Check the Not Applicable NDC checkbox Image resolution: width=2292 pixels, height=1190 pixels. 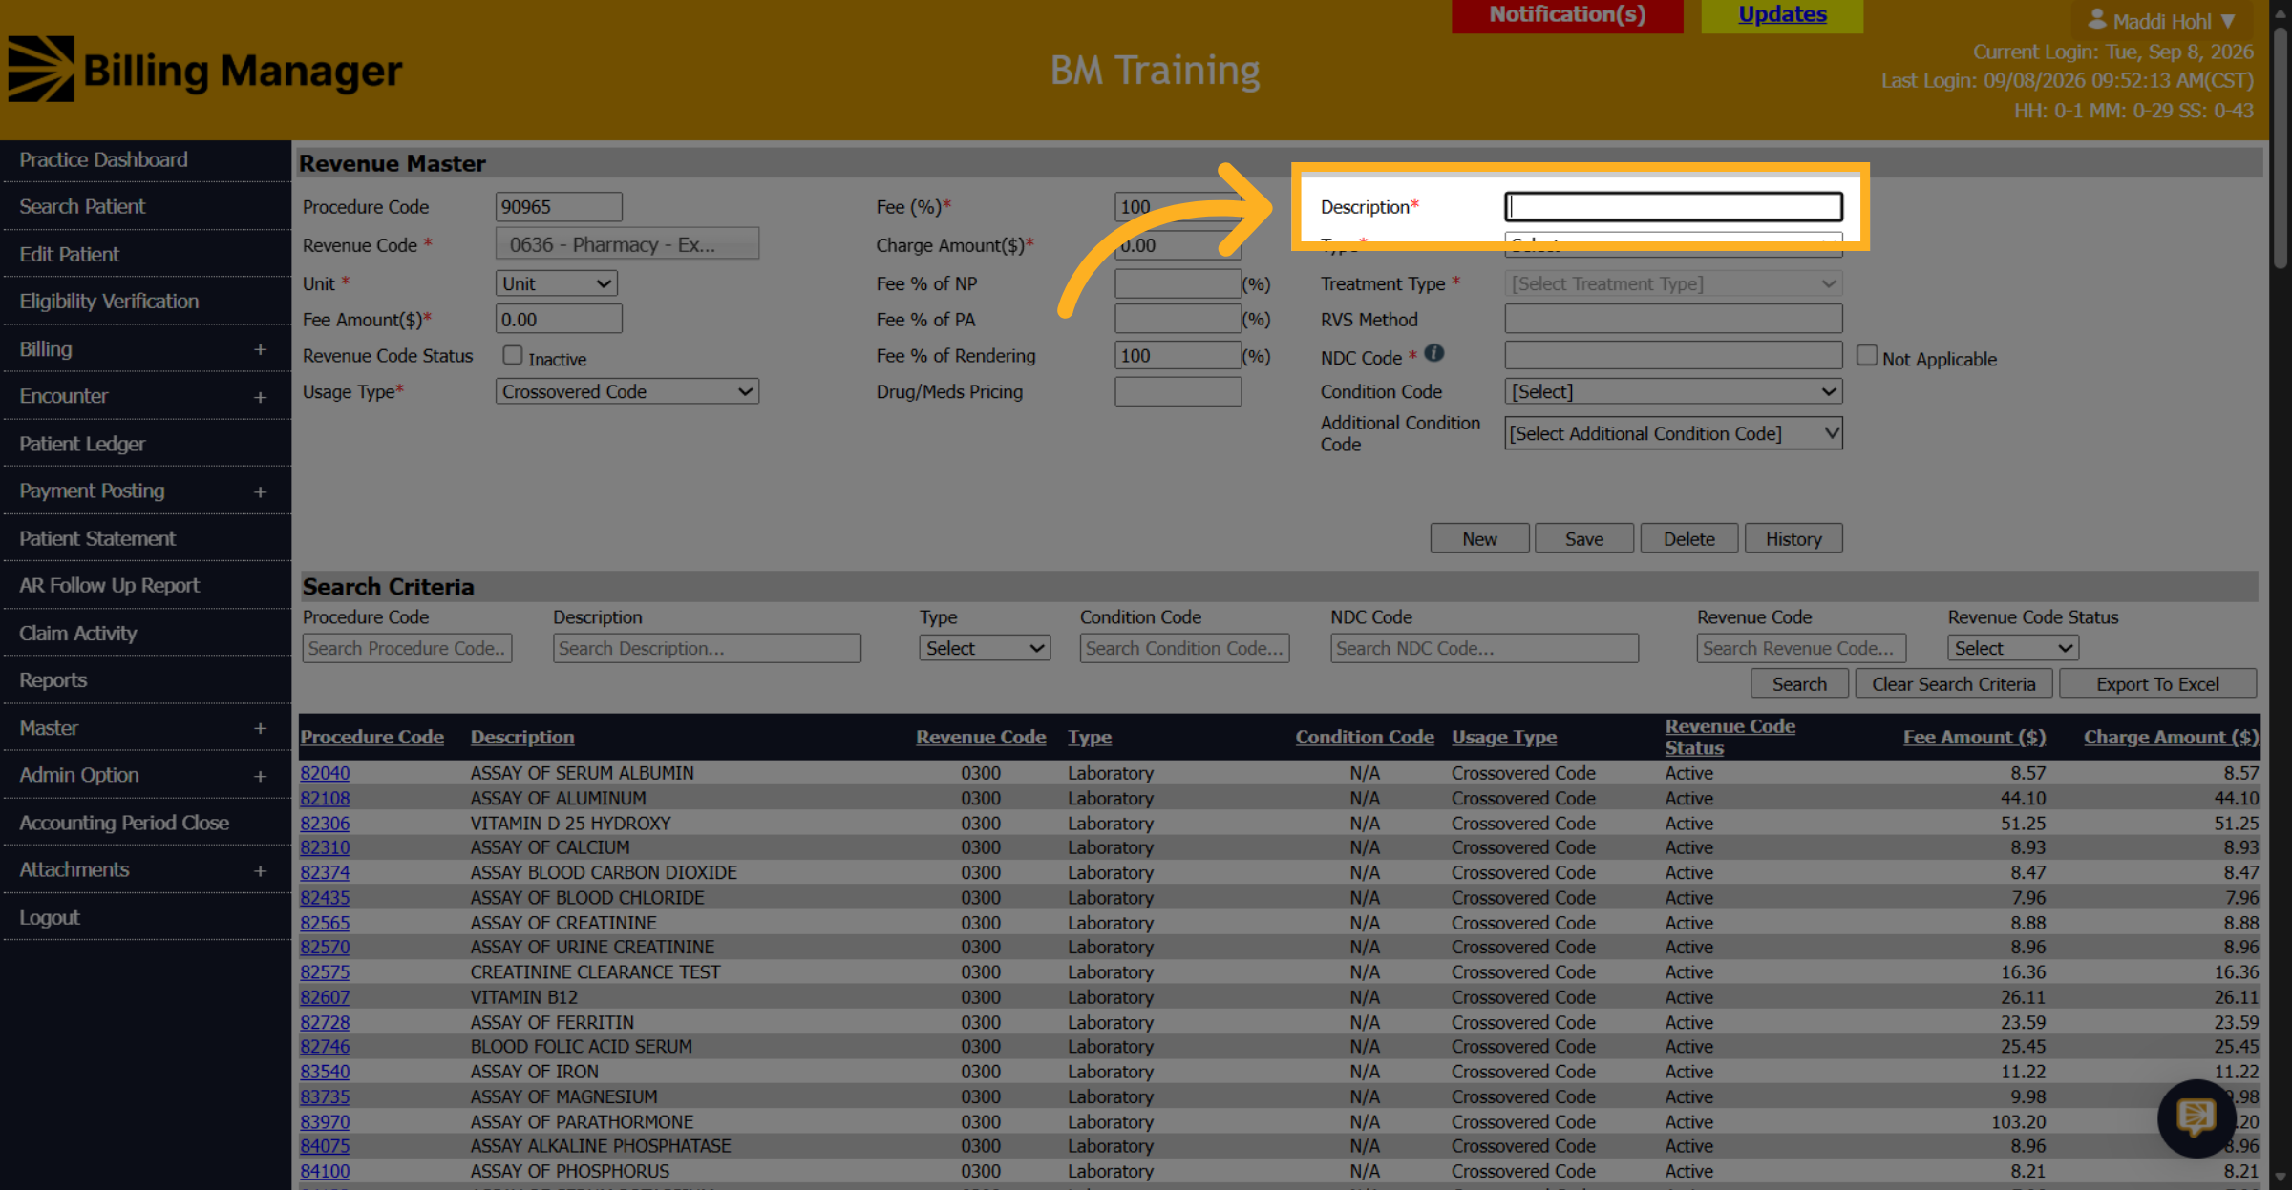(x=1867, y=356)
